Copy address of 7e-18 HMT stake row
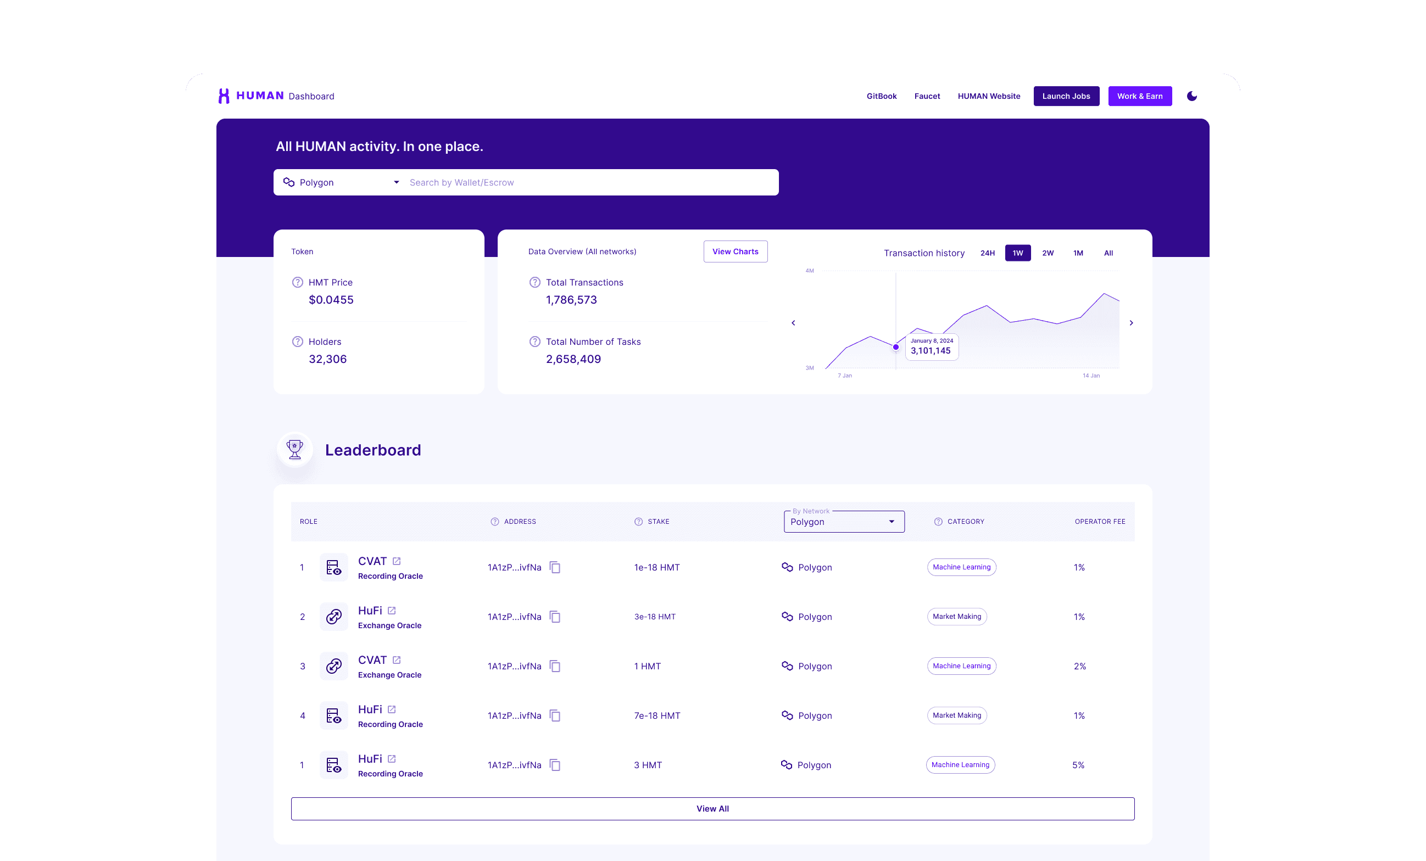The image size is (1426, 861). [554, 715]
